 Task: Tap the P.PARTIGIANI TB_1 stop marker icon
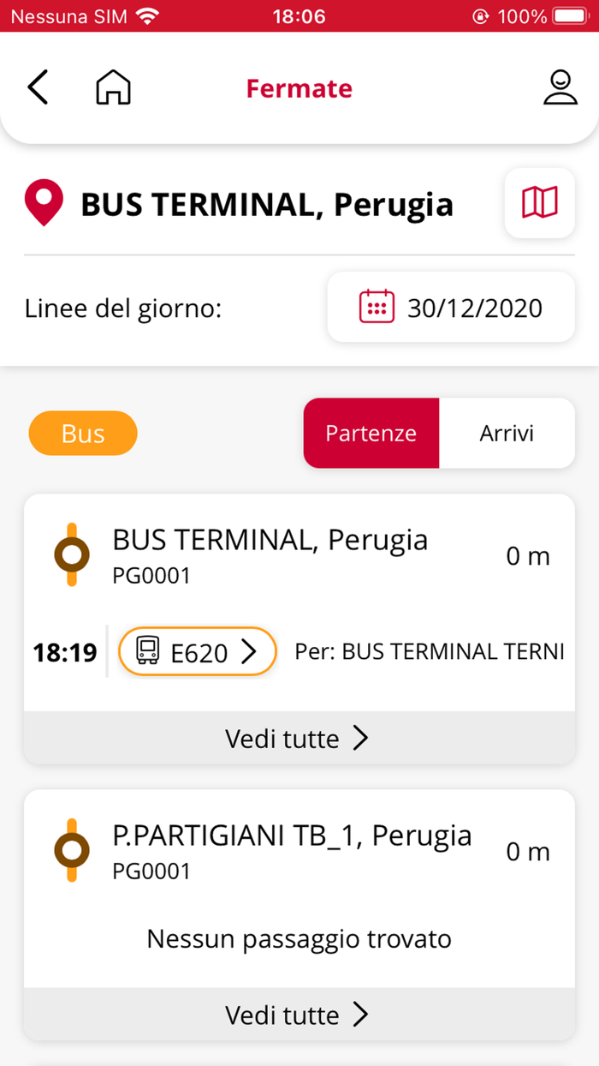[x=72, y=850]
